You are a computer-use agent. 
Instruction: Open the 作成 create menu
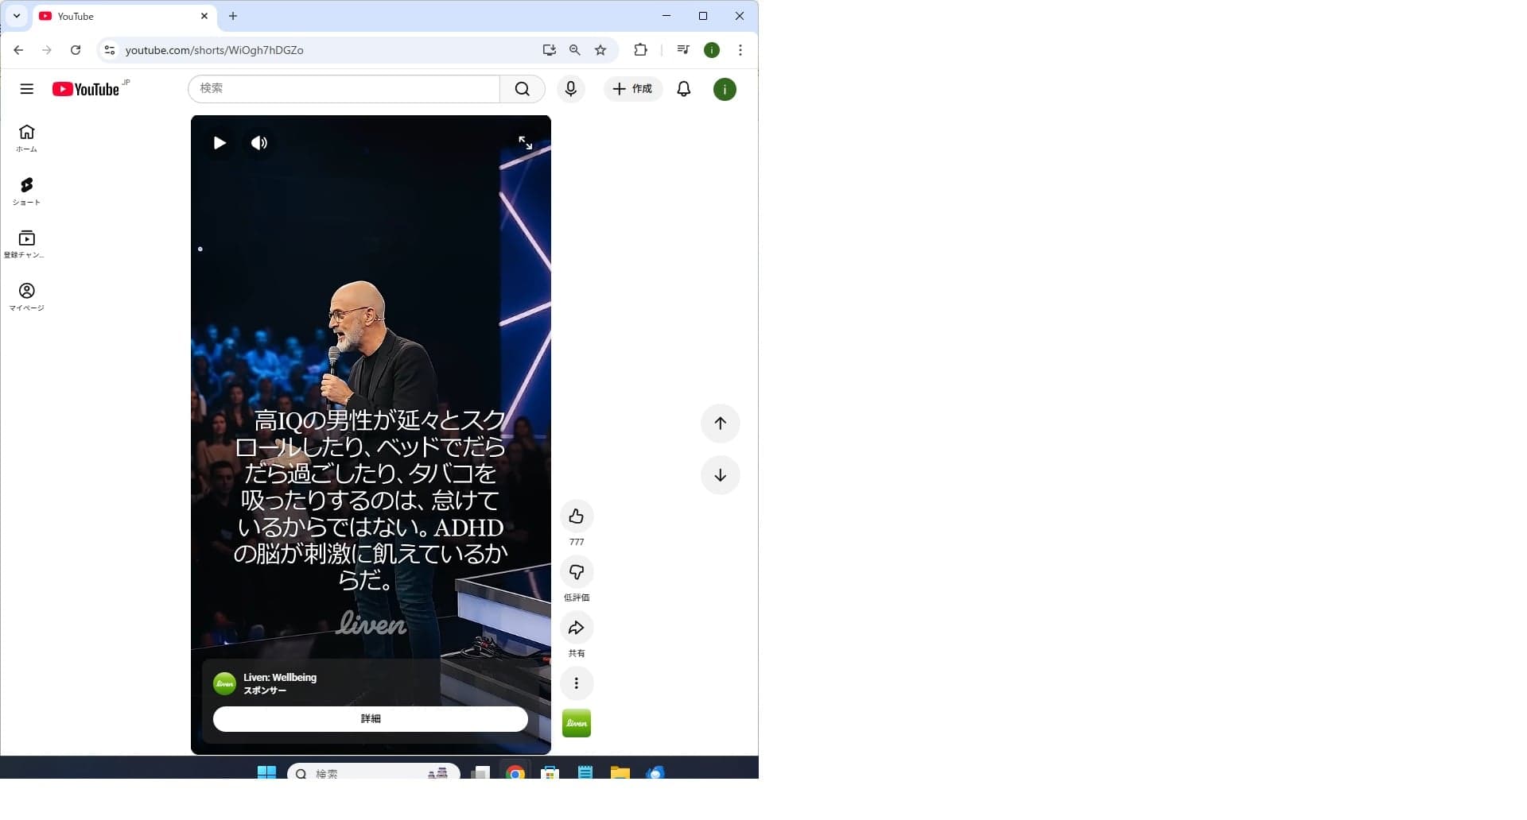coord(633,89)
